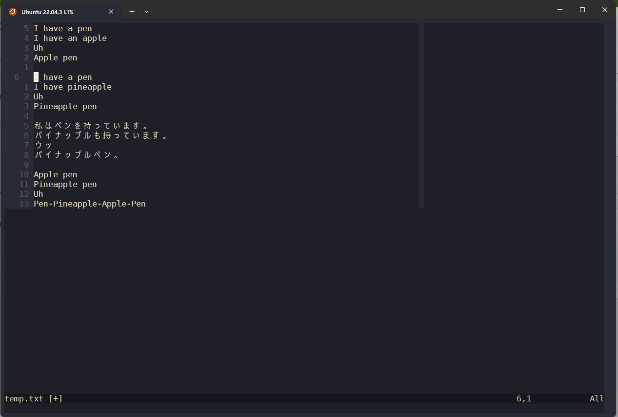The width and height of the screenshot is (618, 417).
Task: Click the modified indicator [+] in the status bar
Action: click(x=55, y=398)
